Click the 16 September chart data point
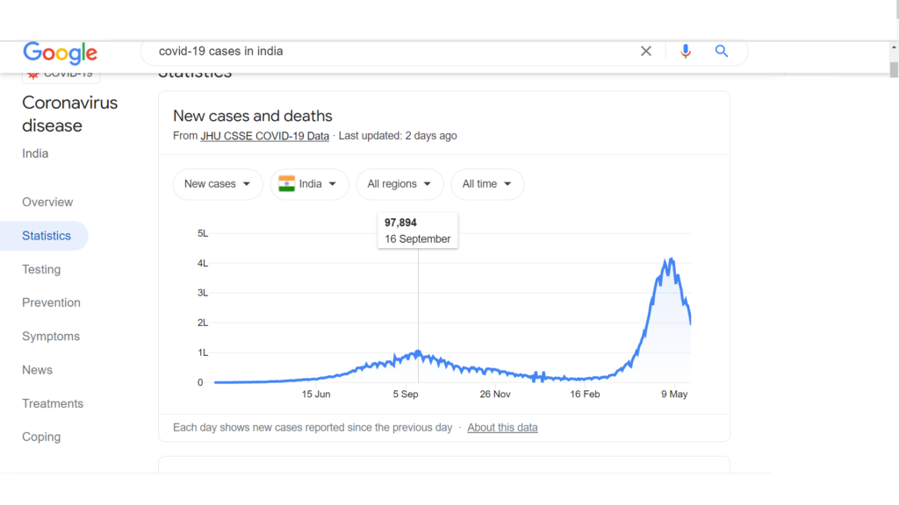The width and height of the screenshot is (899, 505). tap(418, 353)
